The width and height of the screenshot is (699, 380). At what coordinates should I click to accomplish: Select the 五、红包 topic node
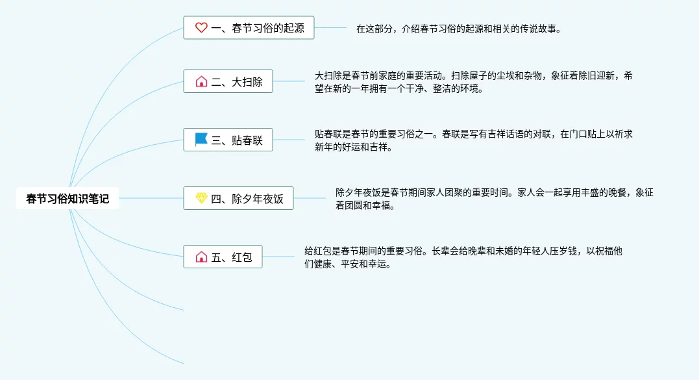[x=223, y=257]
